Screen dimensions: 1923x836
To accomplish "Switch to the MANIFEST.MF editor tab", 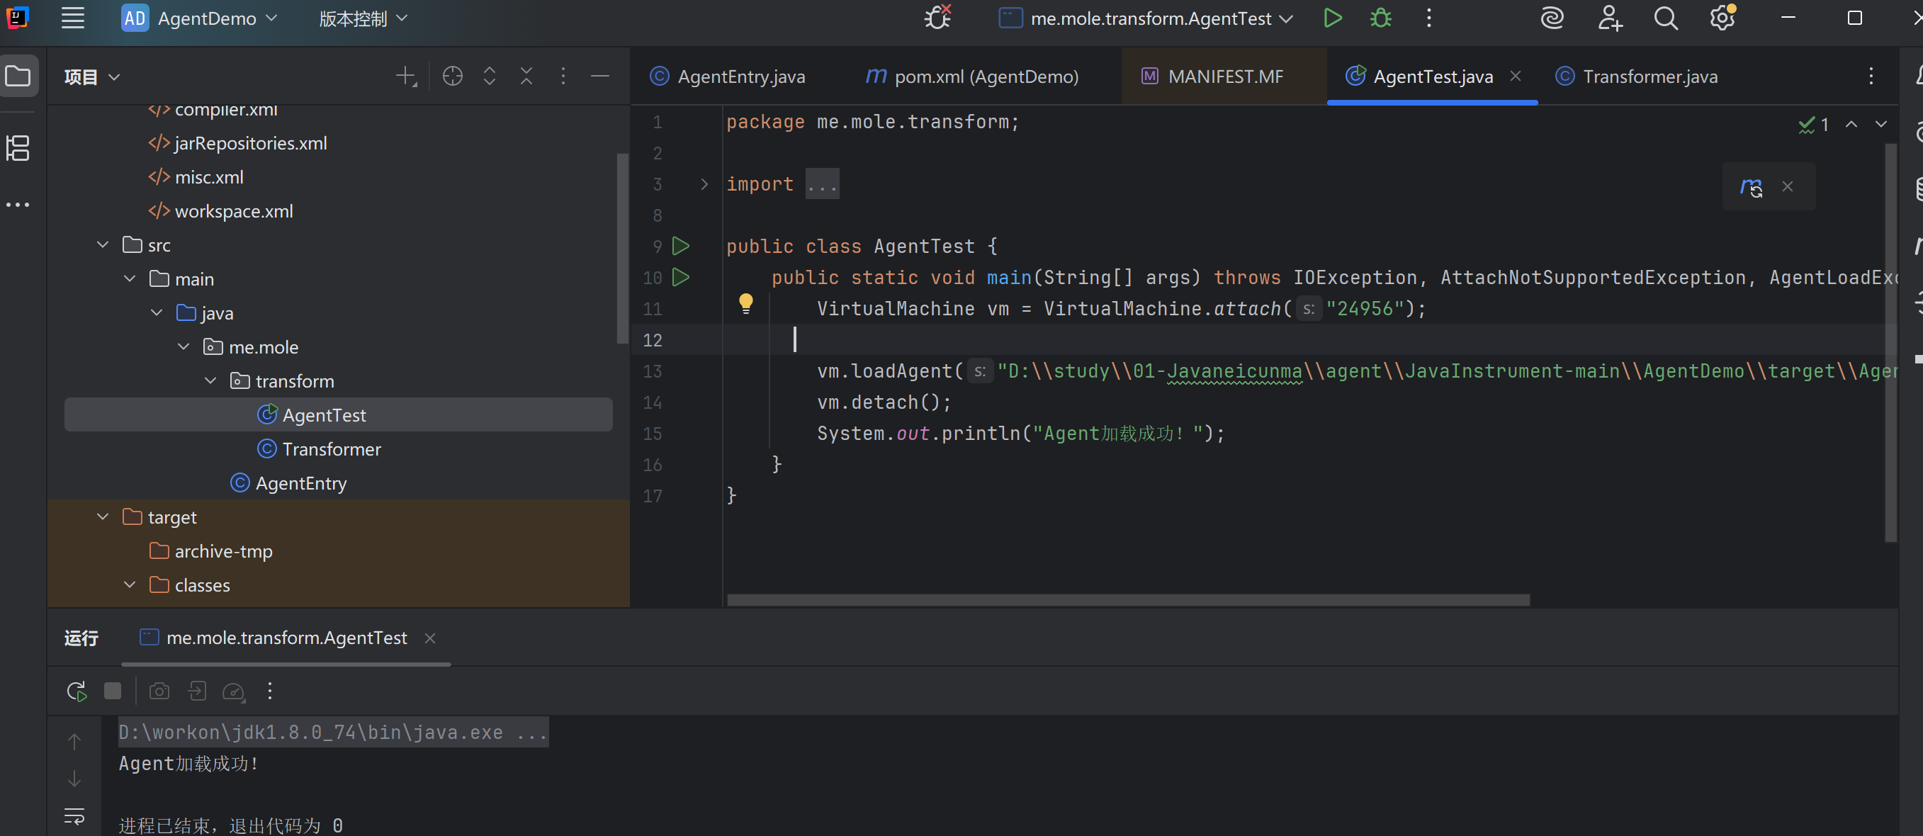I will (1224, 77).
